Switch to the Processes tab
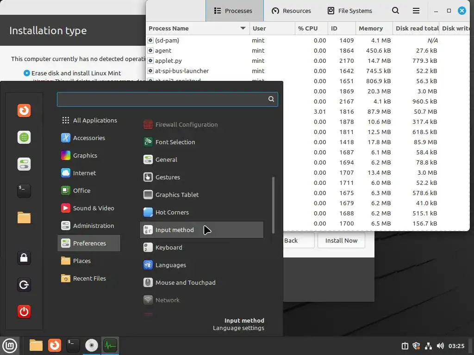 235,11
